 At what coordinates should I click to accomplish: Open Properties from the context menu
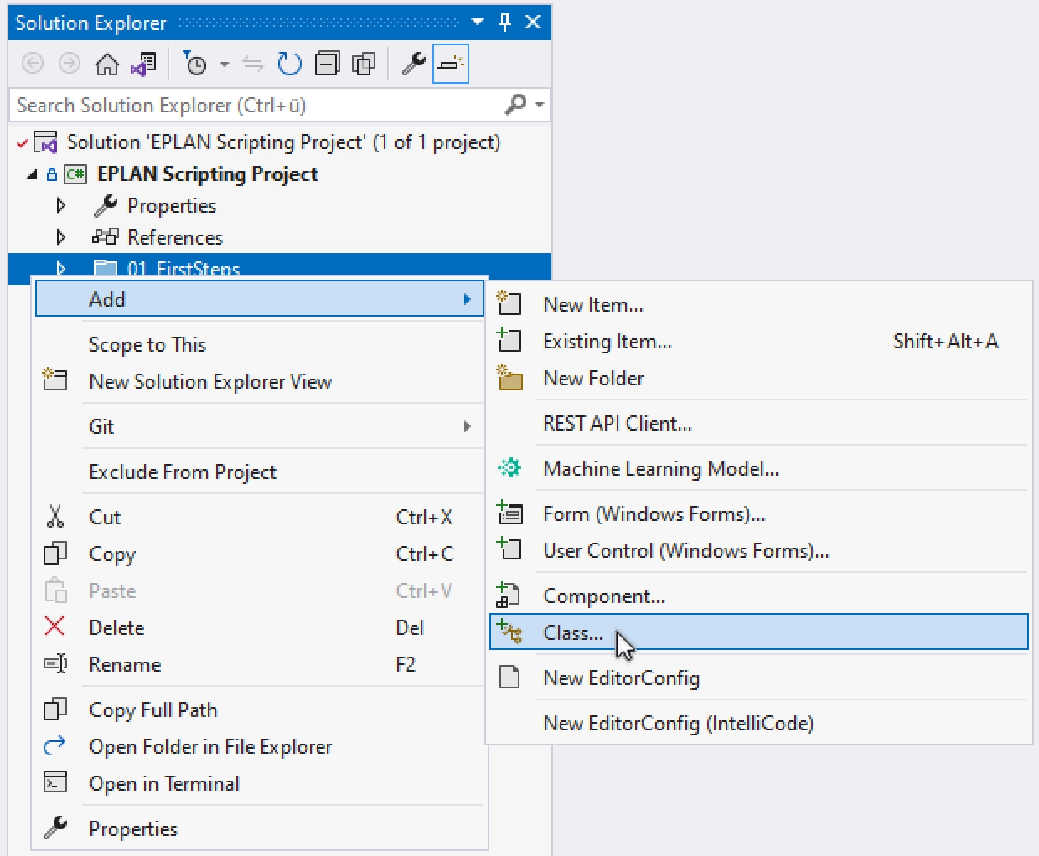point(260,828)
